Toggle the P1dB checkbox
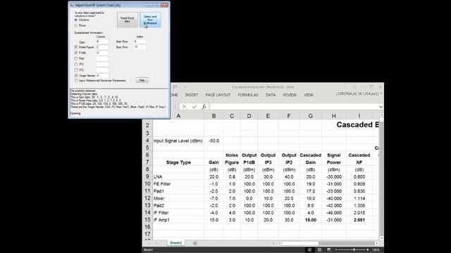The height and width of the screenshot is (253, 451). (76, 53)
